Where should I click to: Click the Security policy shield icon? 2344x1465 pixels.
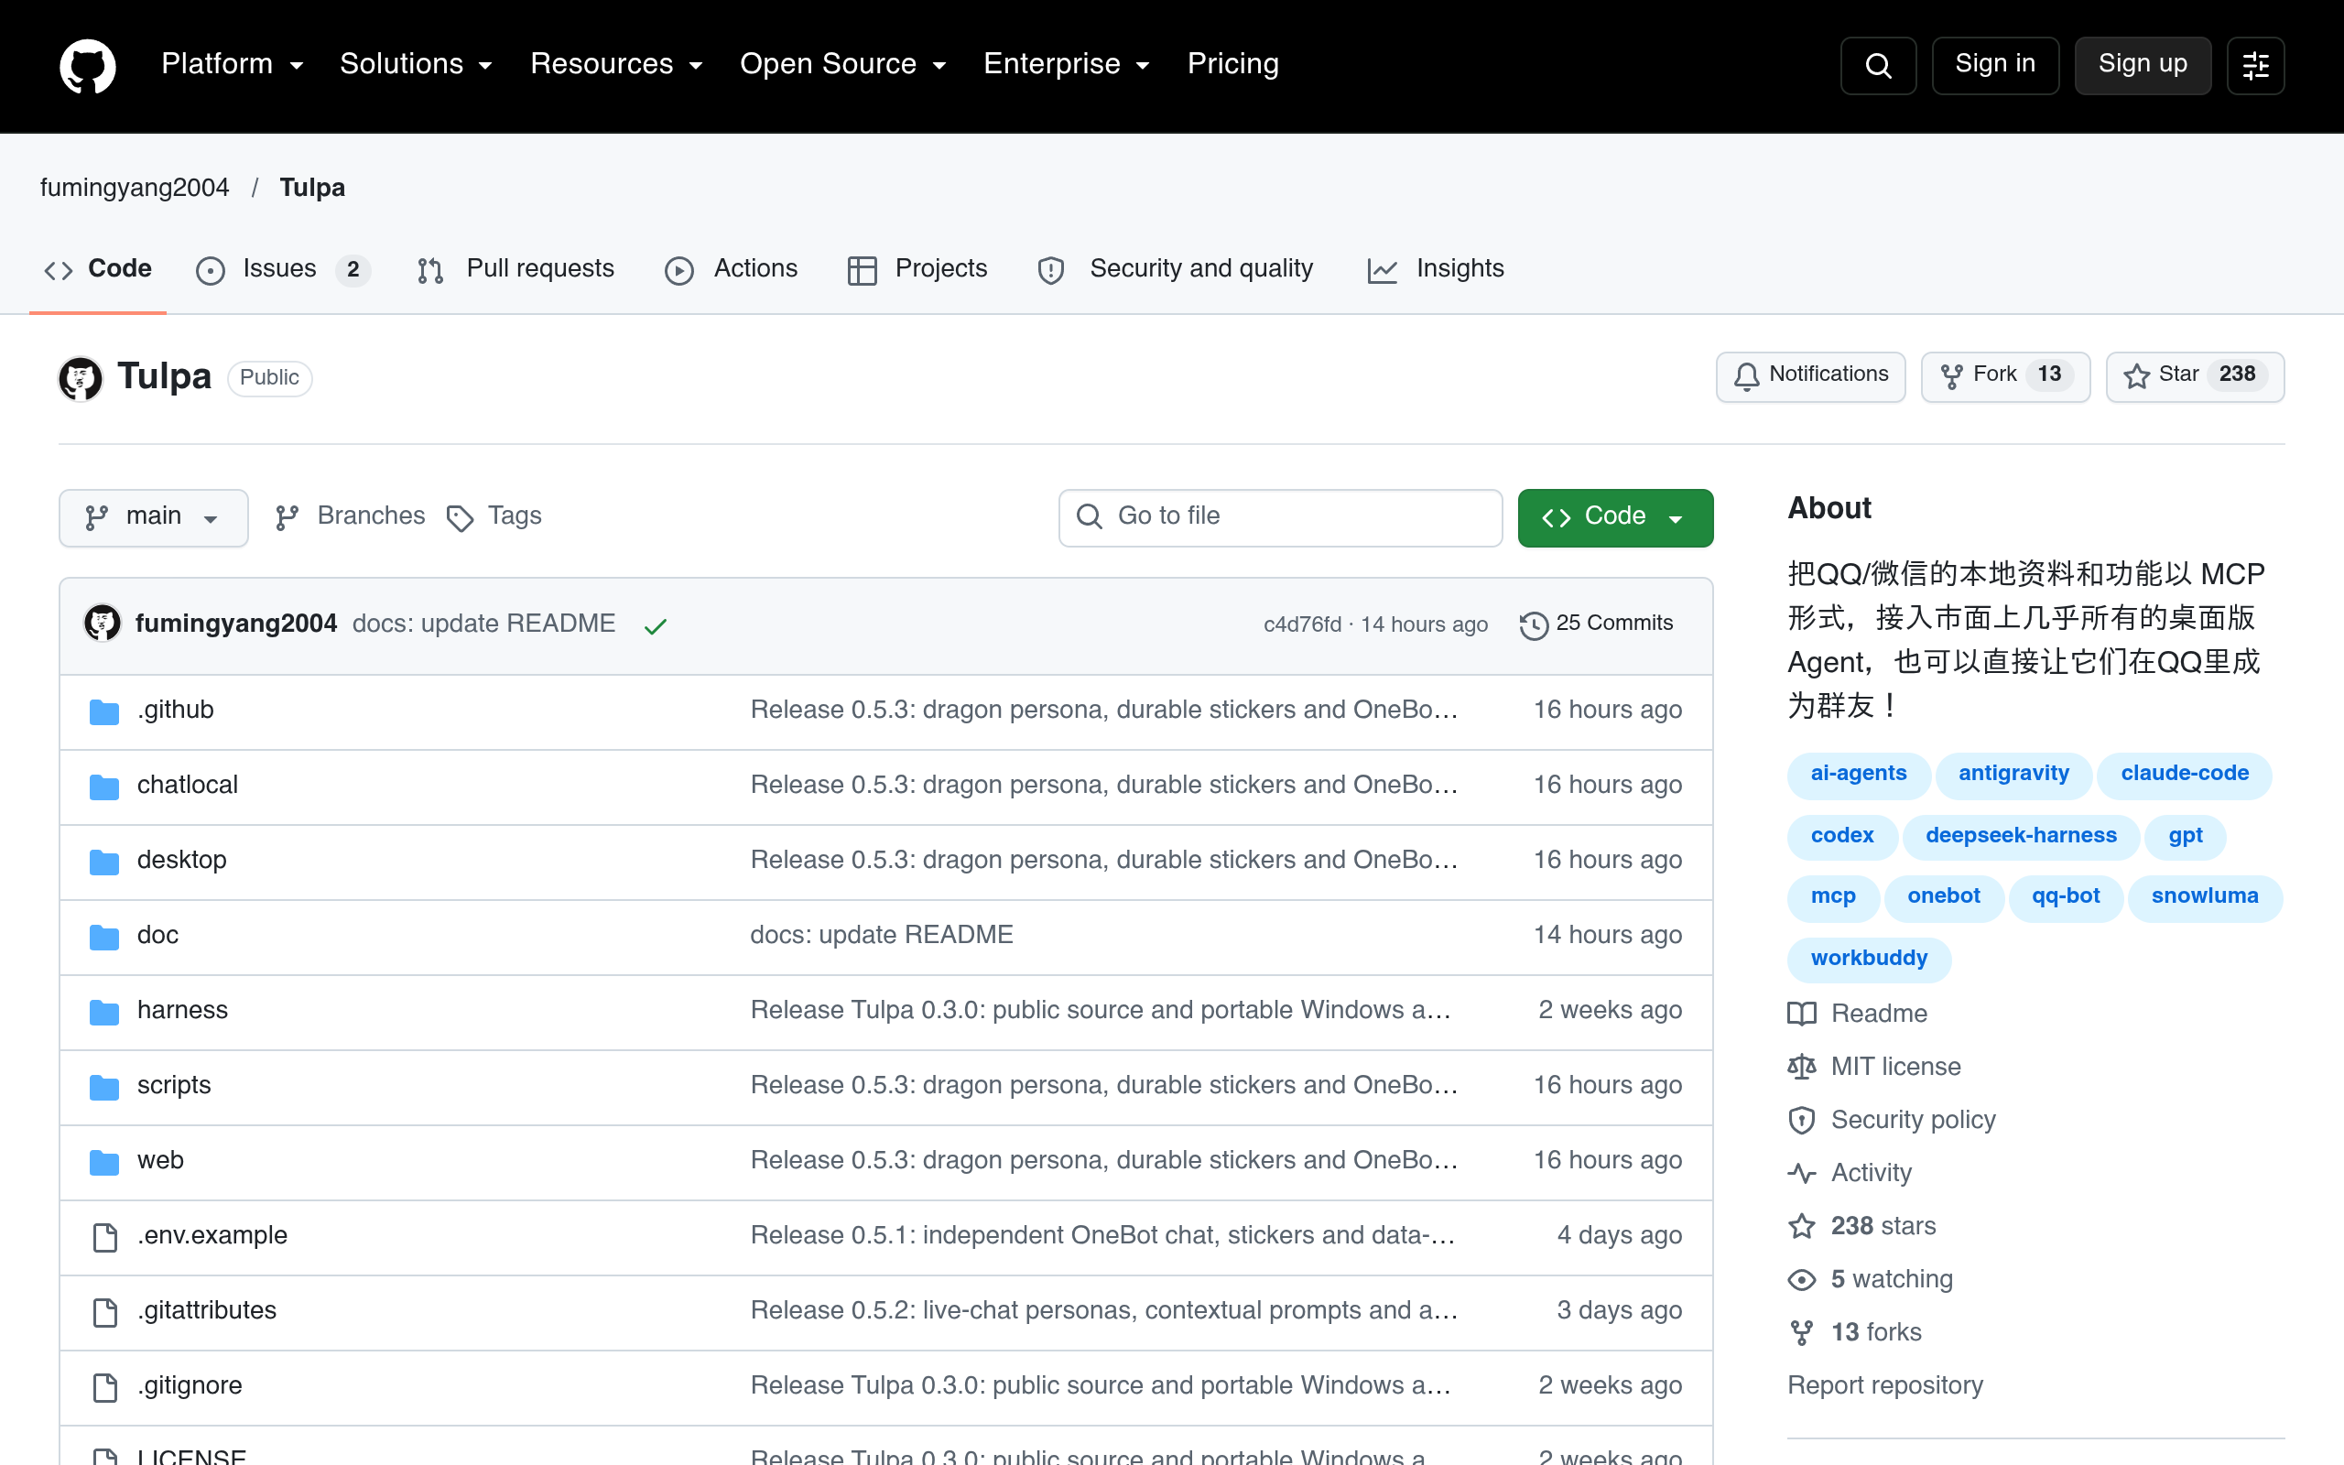click(1802, 1120)
